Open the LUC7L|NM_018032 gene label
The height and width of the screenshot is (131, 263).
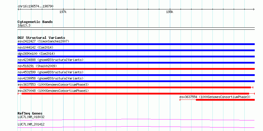tap(31, 117)
